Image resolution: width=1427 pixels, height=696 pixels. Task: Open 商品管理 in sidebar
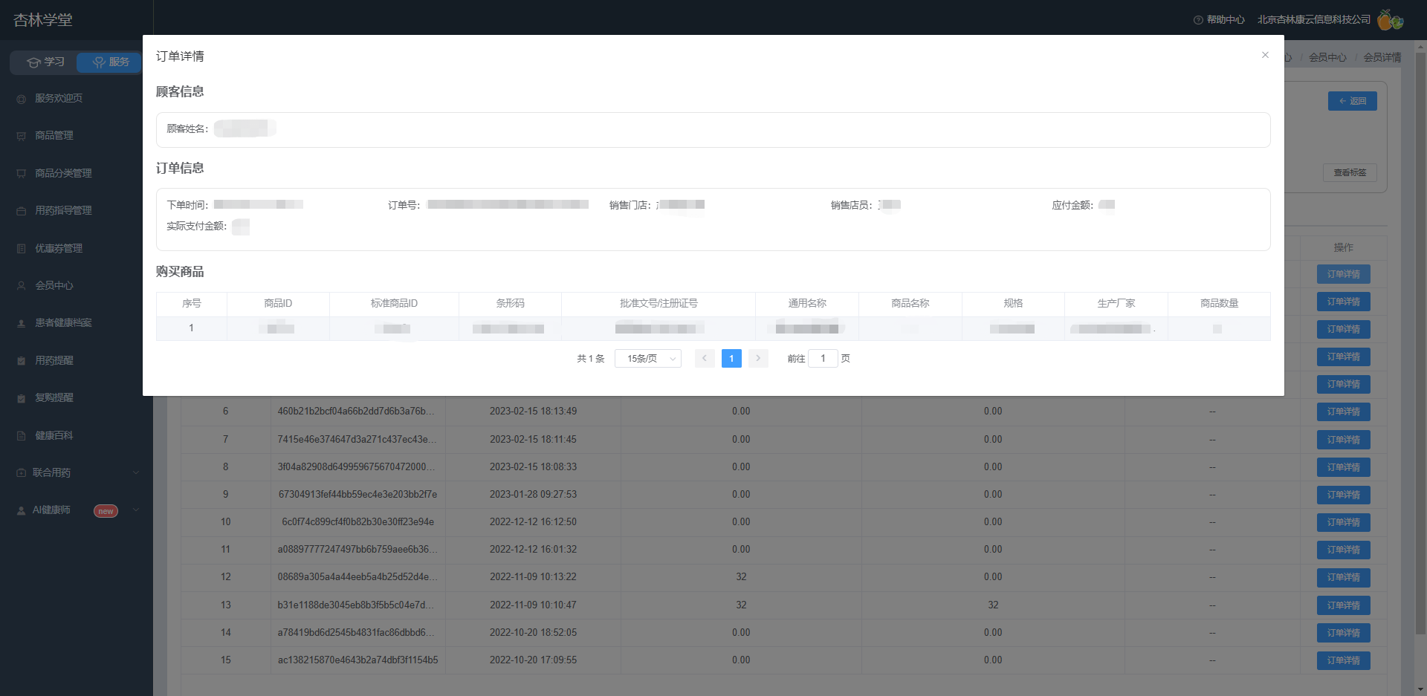click(x=54, y=136)
